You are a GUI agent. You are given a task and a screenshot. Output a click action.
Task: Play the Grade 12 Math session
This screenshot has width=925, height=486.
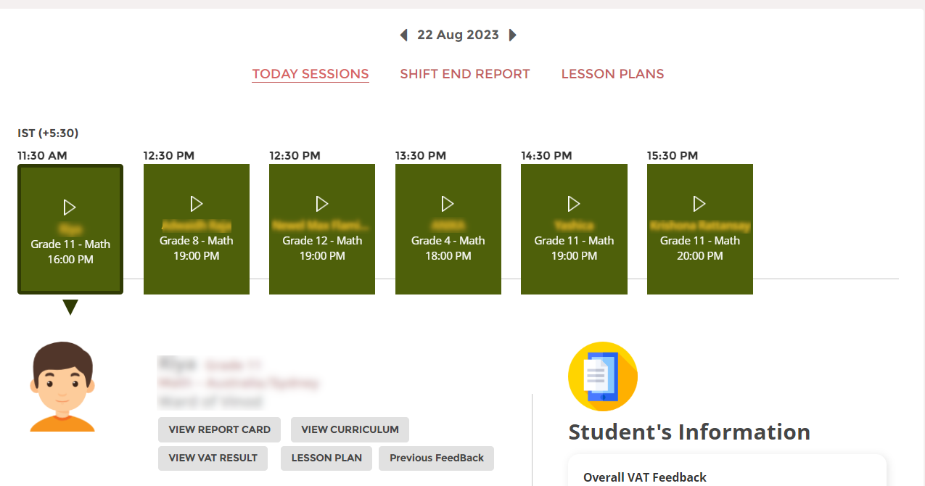pyautogui.click(x=322, y=204)
